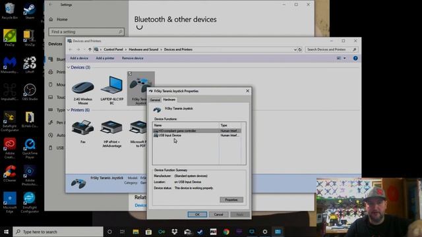This screenshot has height=237, width=422.
Task: Open Dropbox from taskbar
Action: tap(174, 232)
